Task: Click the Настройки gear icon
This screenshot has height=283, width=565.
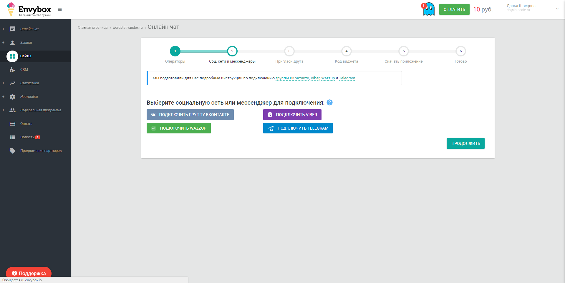Action: click(x=12, y=97)
